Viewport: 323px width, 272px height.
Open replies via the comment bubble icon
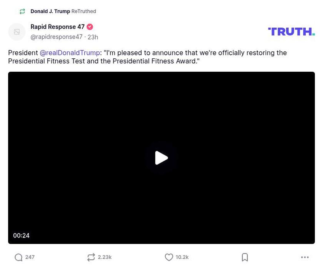point(18,257)
